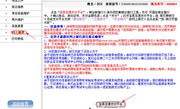Image resolution: width=180 pixels, height=109 pixels.
Task: Click the red 宝易互通支付平台 text in instructions
Action: [x=71, y=12]
